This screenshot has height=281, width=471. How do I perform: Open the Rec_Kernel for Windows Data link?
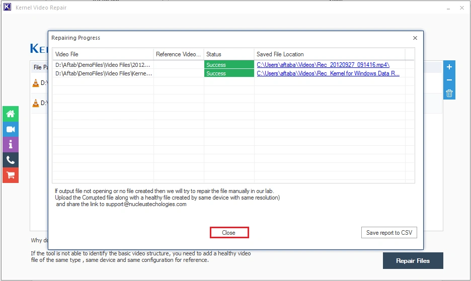pos(328,73)
